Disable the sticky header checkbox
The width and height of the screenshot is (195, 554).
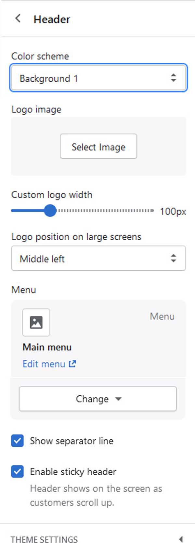(x=18, y=471)
